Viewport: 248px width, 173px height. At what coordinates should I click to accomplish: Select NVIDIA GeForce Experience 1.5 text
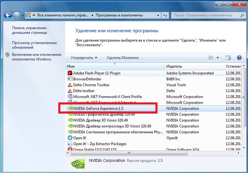tap(98, 109)
